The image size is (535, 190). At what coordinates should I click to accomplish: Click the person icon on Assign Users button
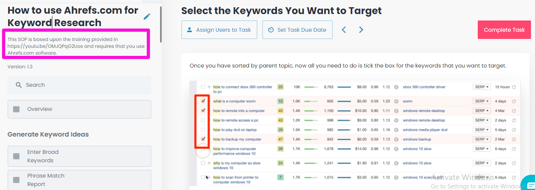coord(189,30)
